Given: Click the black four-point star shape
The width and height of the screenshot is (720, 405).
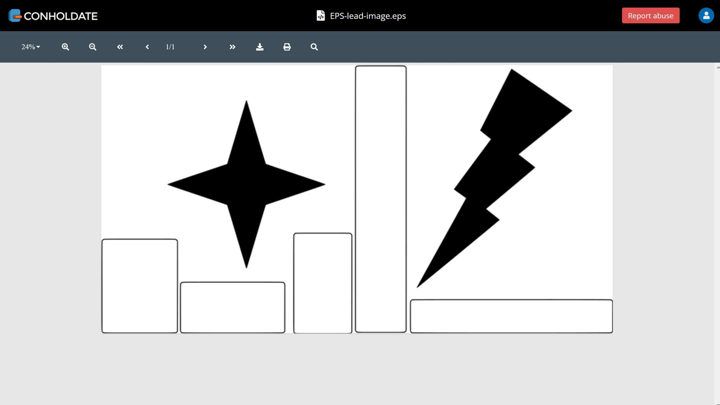Looking at the screenshot, I should pos(246,184).
